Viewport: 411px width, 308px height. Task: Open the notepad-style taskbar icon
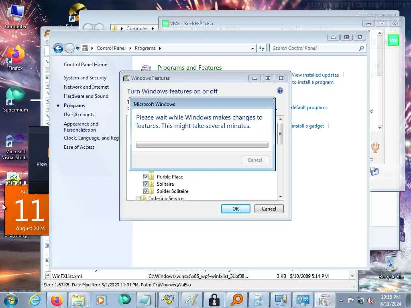145,300
